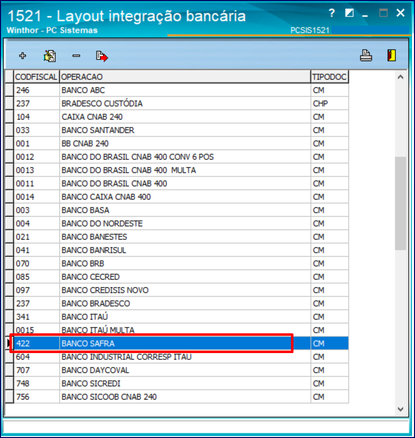Click row selector beside BANCO ABC
The width and height of the screenshot is (415, 438).
[x=9, y=90]
